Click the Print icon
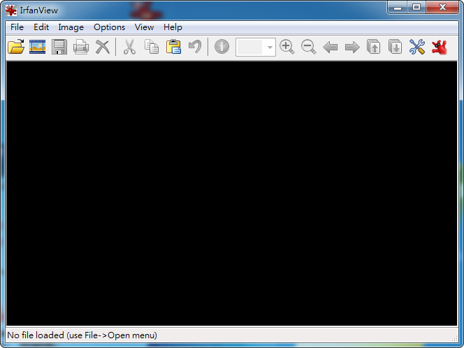Image resolution: width=464 pixels, height=348 pixels. click(x=81, y=47)
